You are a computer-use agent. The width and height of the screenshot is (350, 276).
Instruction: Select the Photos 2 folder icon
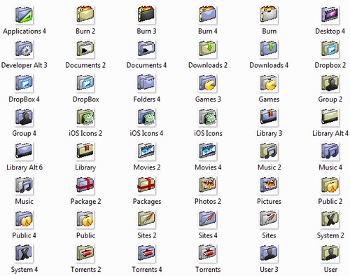coord(208,186)
